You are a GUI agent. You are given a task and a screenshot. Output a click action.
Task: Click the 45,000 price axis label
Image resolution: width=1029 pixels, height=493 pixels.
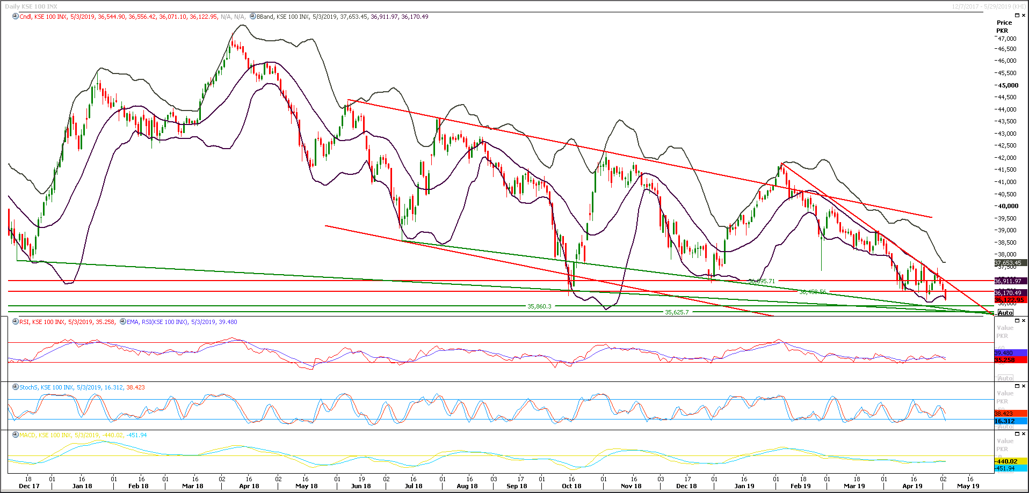pyautogui.click(x=1009, y=85)
